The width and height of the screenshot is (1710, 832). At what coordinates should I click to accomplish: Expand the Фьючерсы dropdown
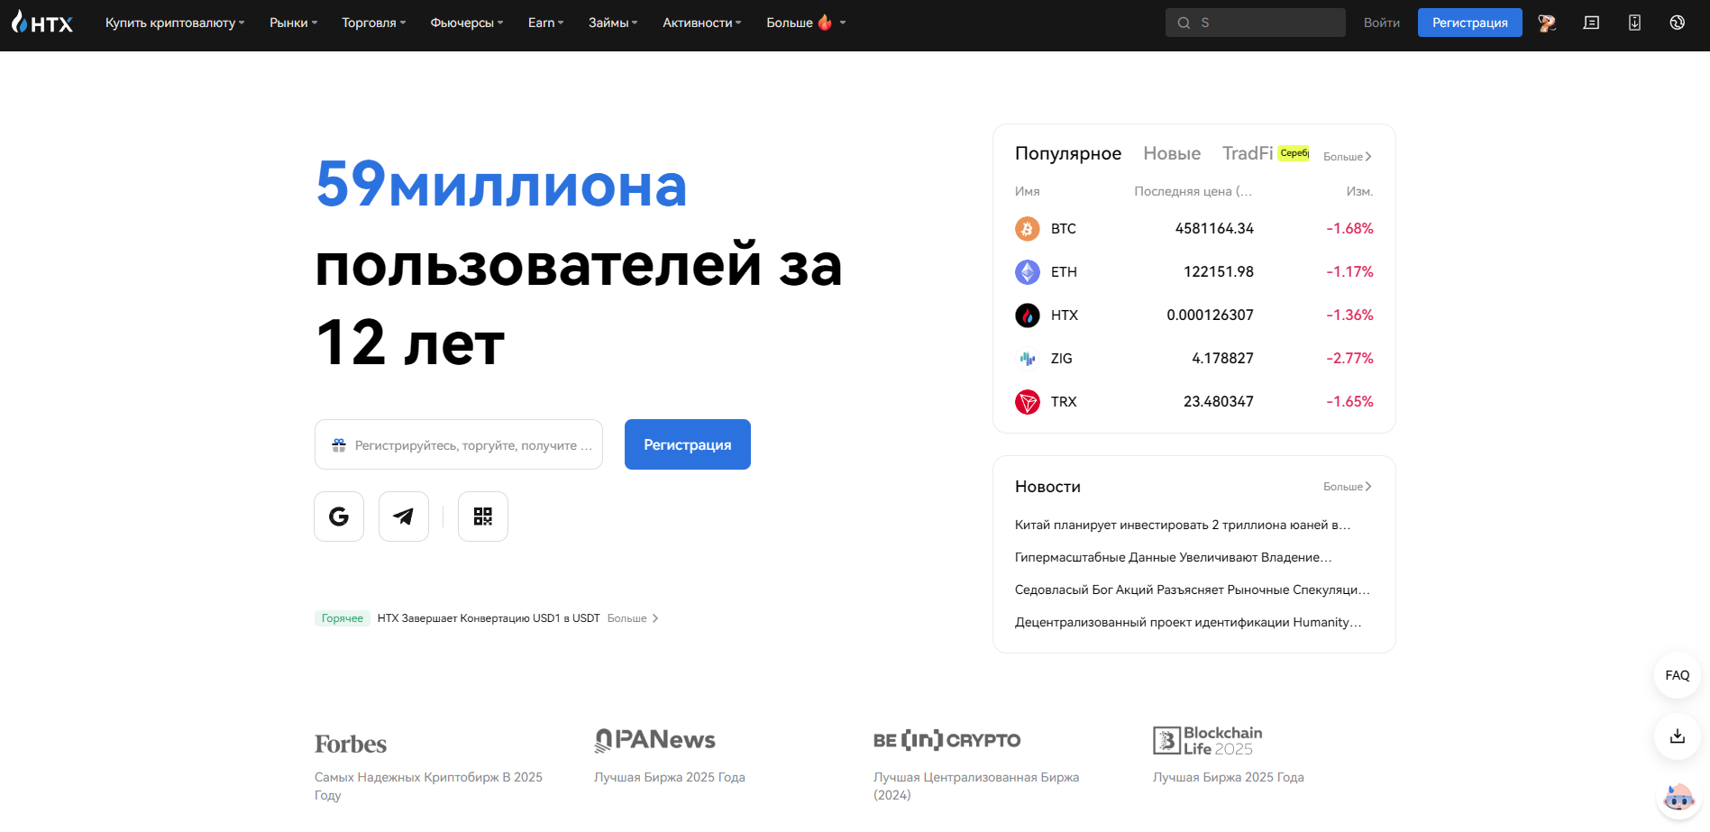tap(466, 23)
